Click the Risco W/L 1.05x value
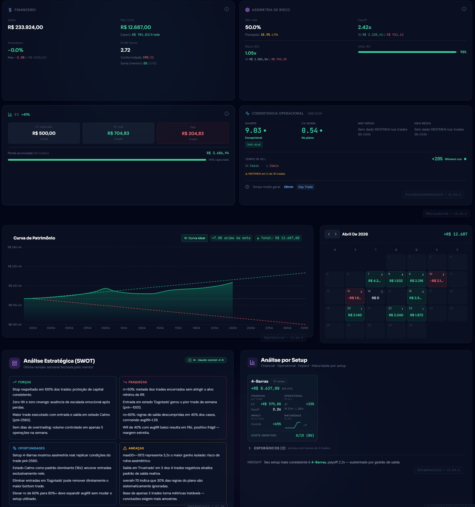The width and height of the screenshot is (475, 507). pos(251,53)
